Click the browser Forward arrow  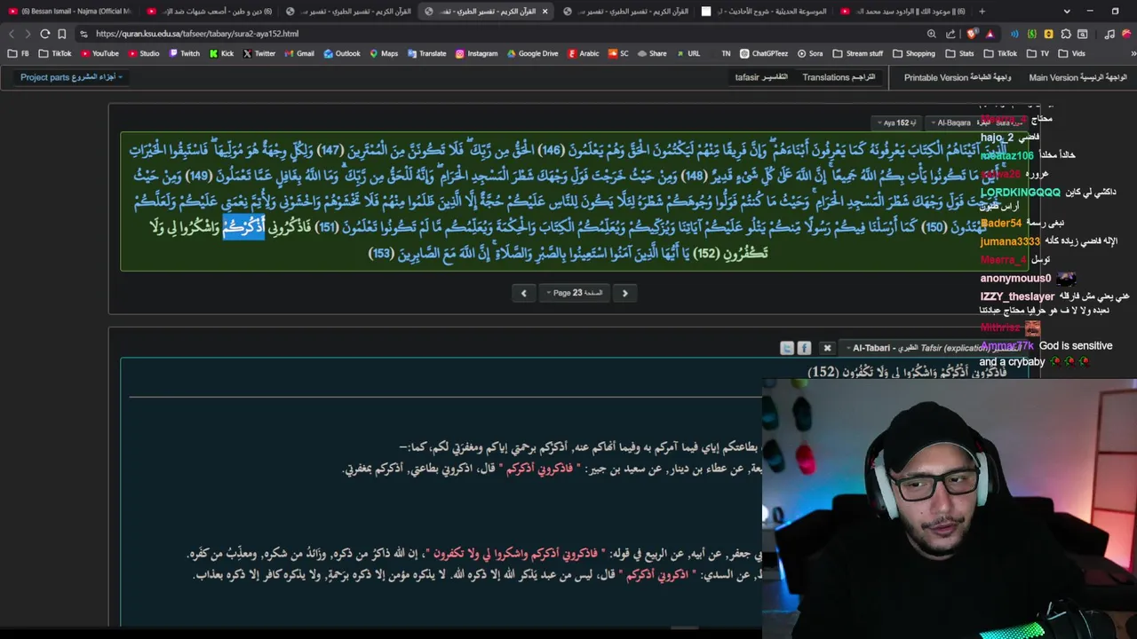click(x=28, y=34)
